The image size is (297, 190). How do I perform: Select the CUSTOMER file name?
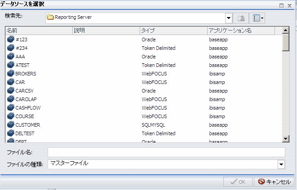pyautogui.click(x=28, y=125)
